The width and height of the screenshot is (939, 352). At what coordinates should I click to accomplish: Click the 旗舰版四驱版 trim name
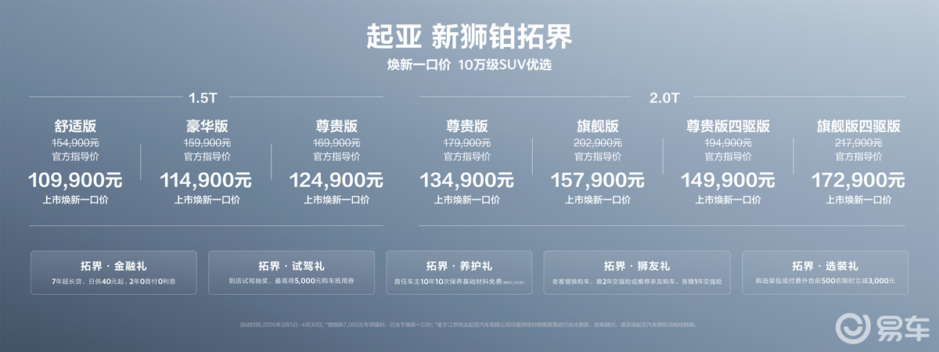tap(858, 126)
